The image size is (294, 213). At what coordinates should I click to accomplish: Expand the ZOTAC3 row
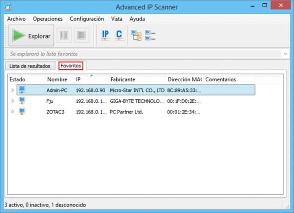click(x=12, y=112)
